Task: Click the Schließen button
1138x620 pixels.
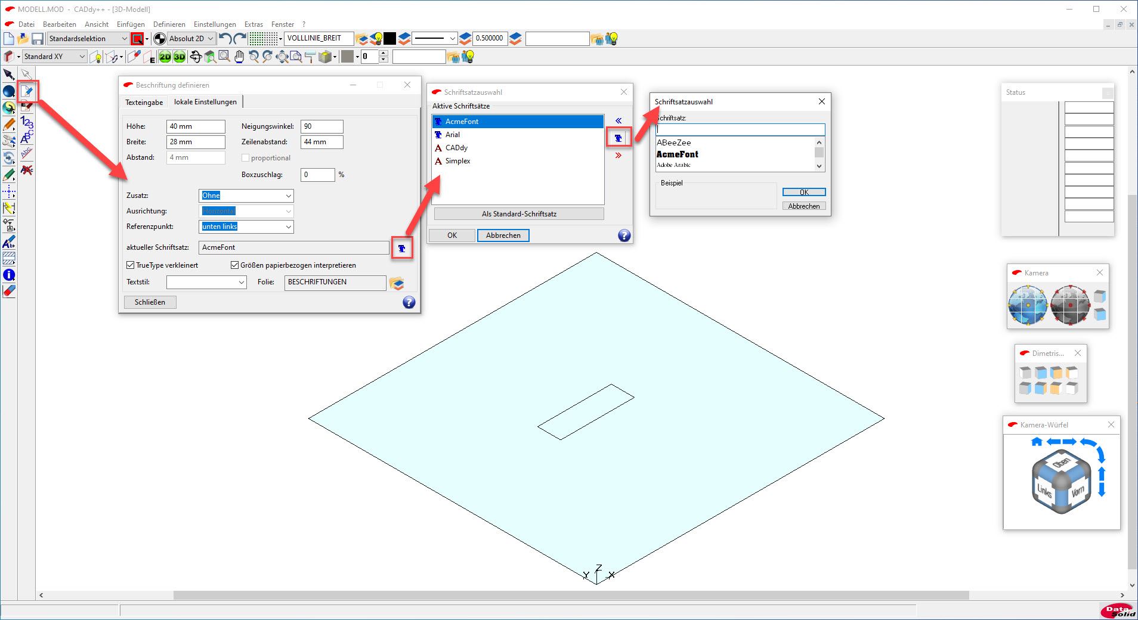Action: [150, 302]
